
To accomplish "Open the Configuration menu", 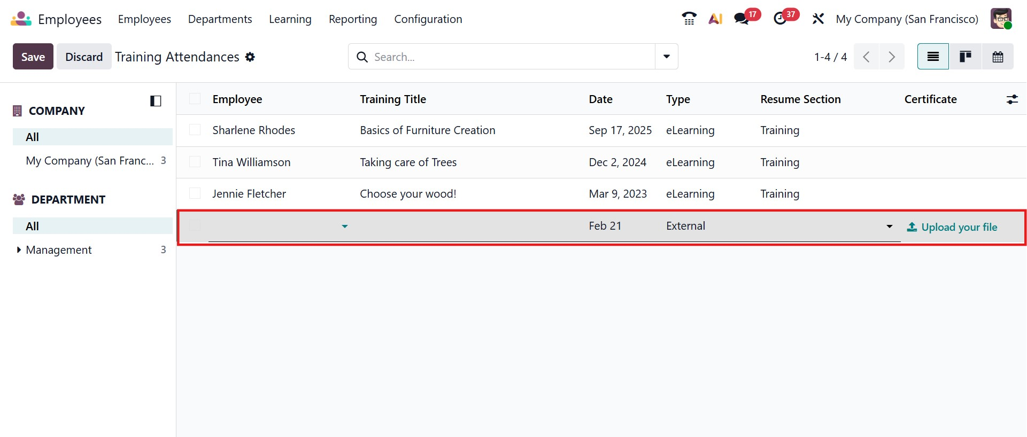I will click(x=428, y=19).
